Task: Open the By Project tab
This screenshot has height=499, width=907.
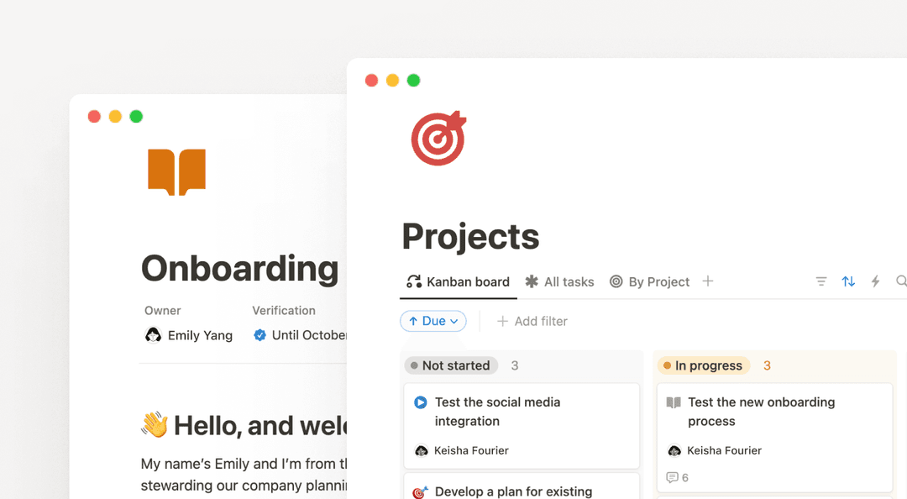Action: click(x=649, y=281)
